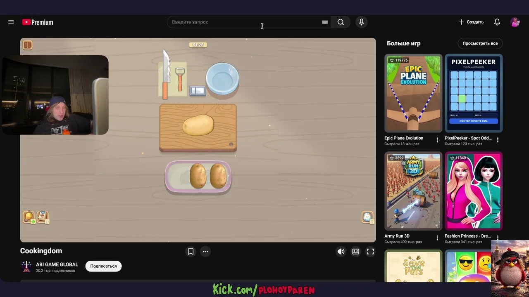The height and width of the screenshot is (297, 529).
Task: Click the potato on the cutting board
Action: tap(198, 125)
